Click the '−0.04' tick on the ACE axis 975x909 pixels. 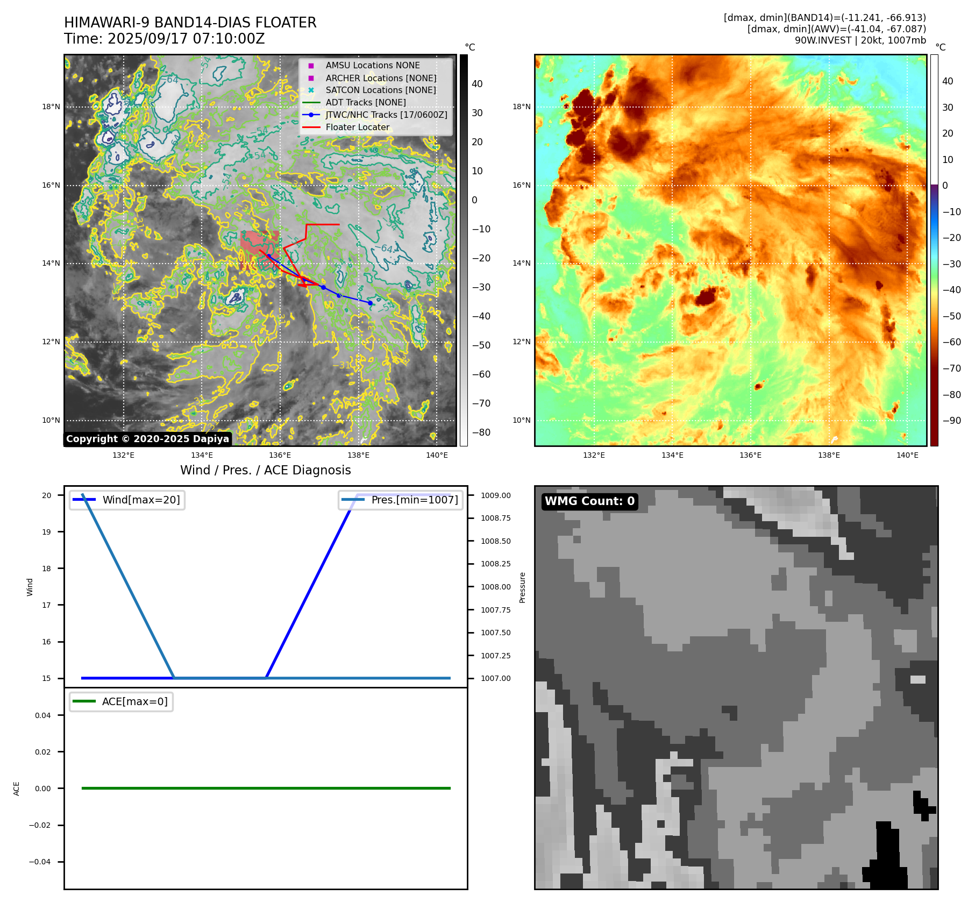pyautogui.click(x=40, y=862)
